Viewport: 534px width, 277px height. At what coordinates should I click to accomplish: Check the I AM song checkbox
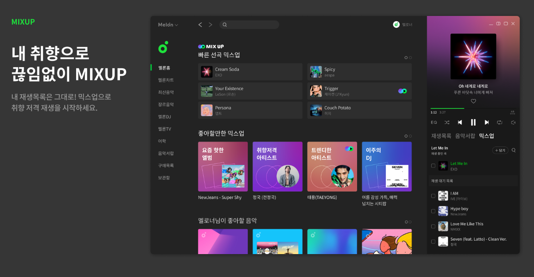click(433, 196)
